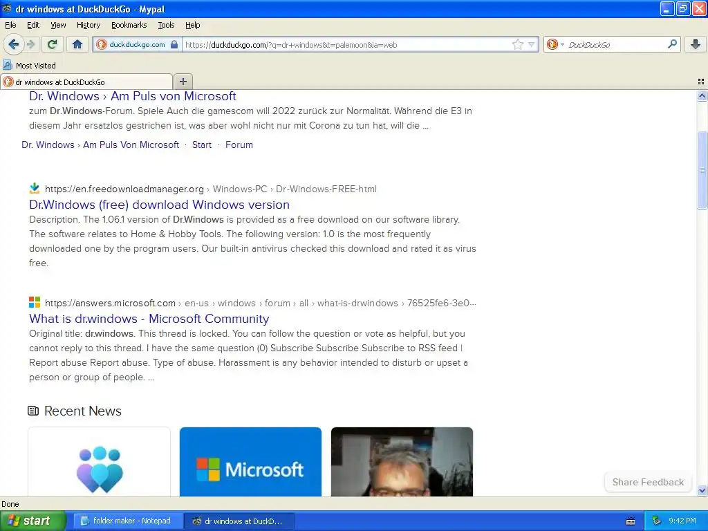
Task: Open 'What is dr.windows - Microsoft Community' result
Action: click(x=149, y=319)
